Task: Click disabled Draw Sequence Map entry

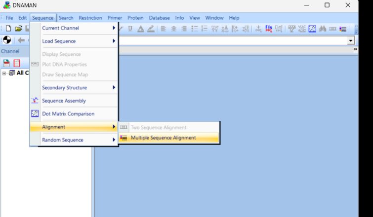Action: point(74,74)
